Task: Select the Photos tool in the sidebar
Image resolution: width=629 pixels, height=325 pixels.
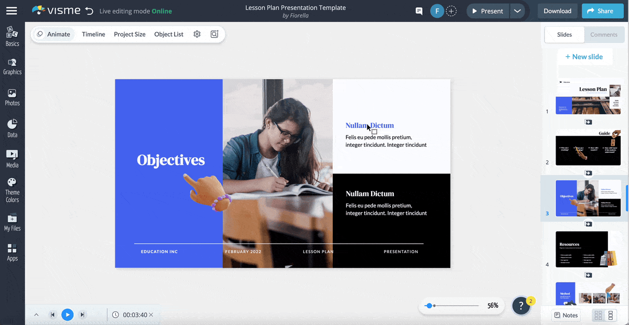Action: tap(12, 97)
